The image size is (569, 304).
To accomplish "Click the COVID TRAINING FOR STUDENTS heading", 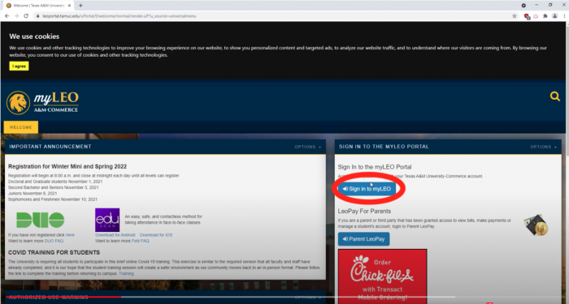I will click(x=54, y=252).
